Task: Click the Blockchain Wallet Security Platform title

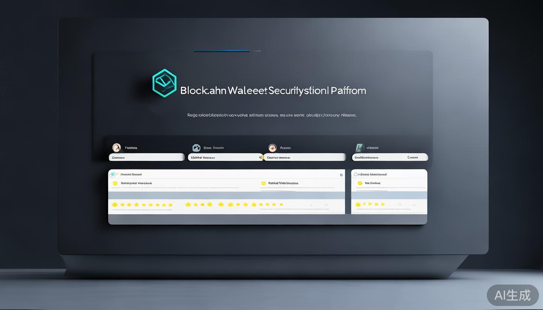Action: [273, 90]
